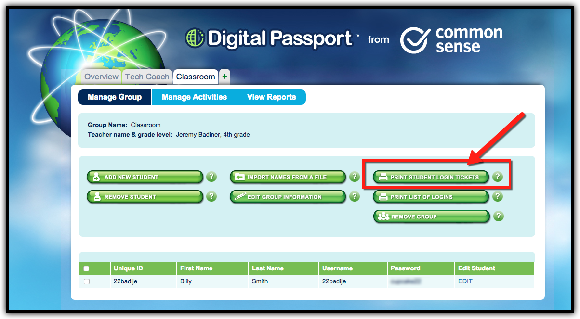Viewport: 580px width, 319px height.
Task: Click teacher name "Jeremy Badiner, 4th grade"
Action: (213, 135)
